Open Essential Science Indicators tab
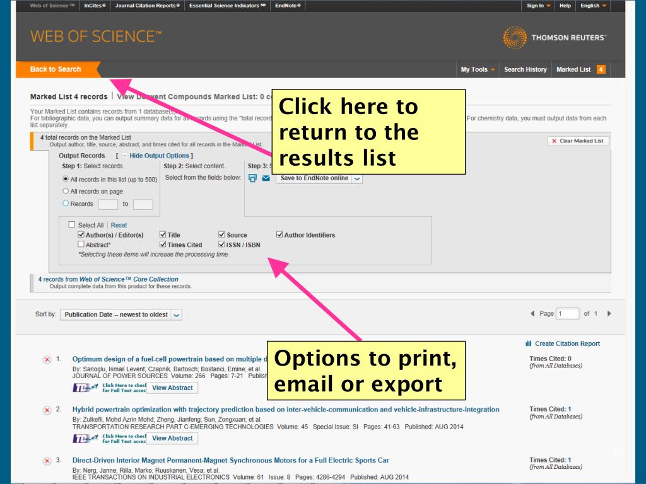Screen dimensions: 646x484 click(227, 6)
